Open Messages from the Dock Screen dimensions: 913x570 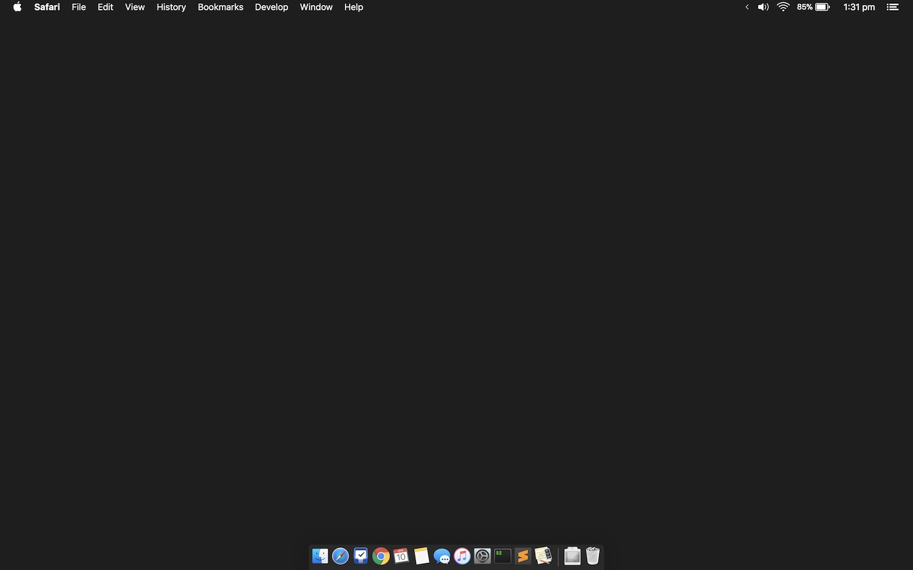click(442, 556)
